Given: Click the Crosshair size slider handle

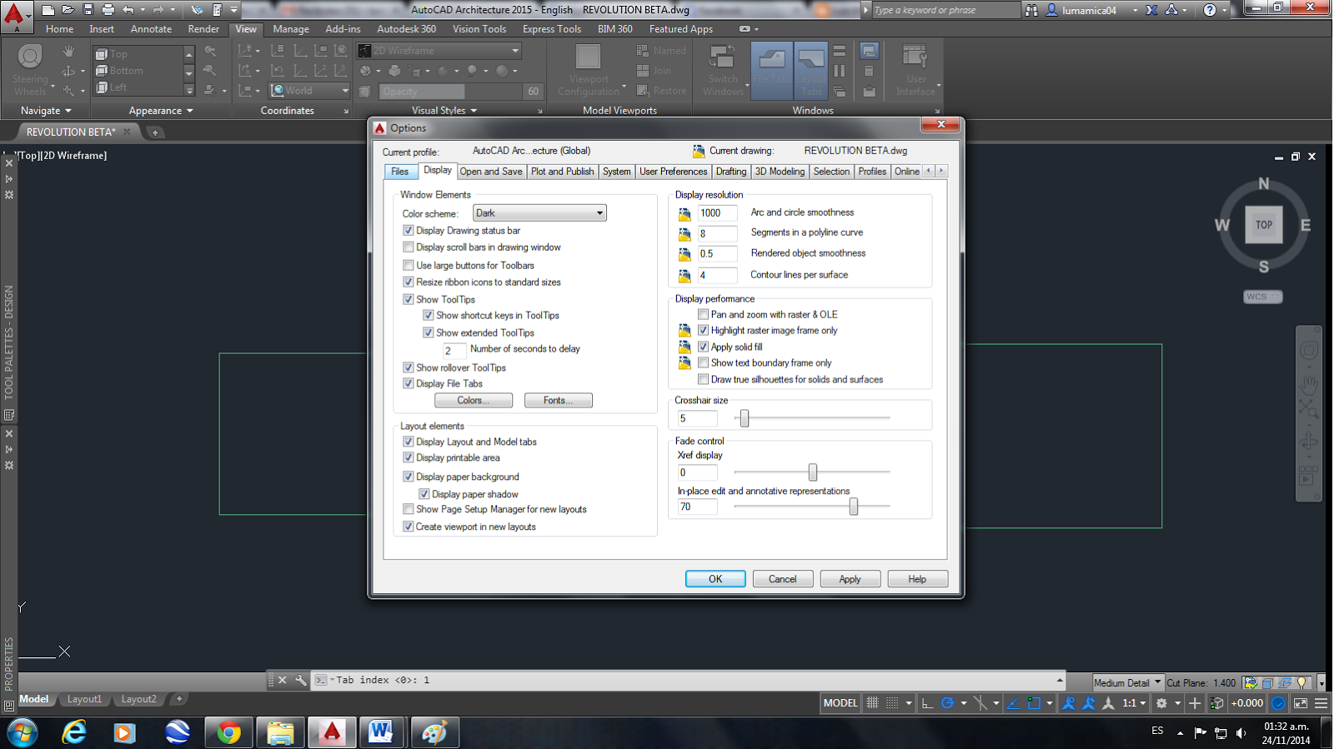Looking at the screenshot, I should coord(745,417).
